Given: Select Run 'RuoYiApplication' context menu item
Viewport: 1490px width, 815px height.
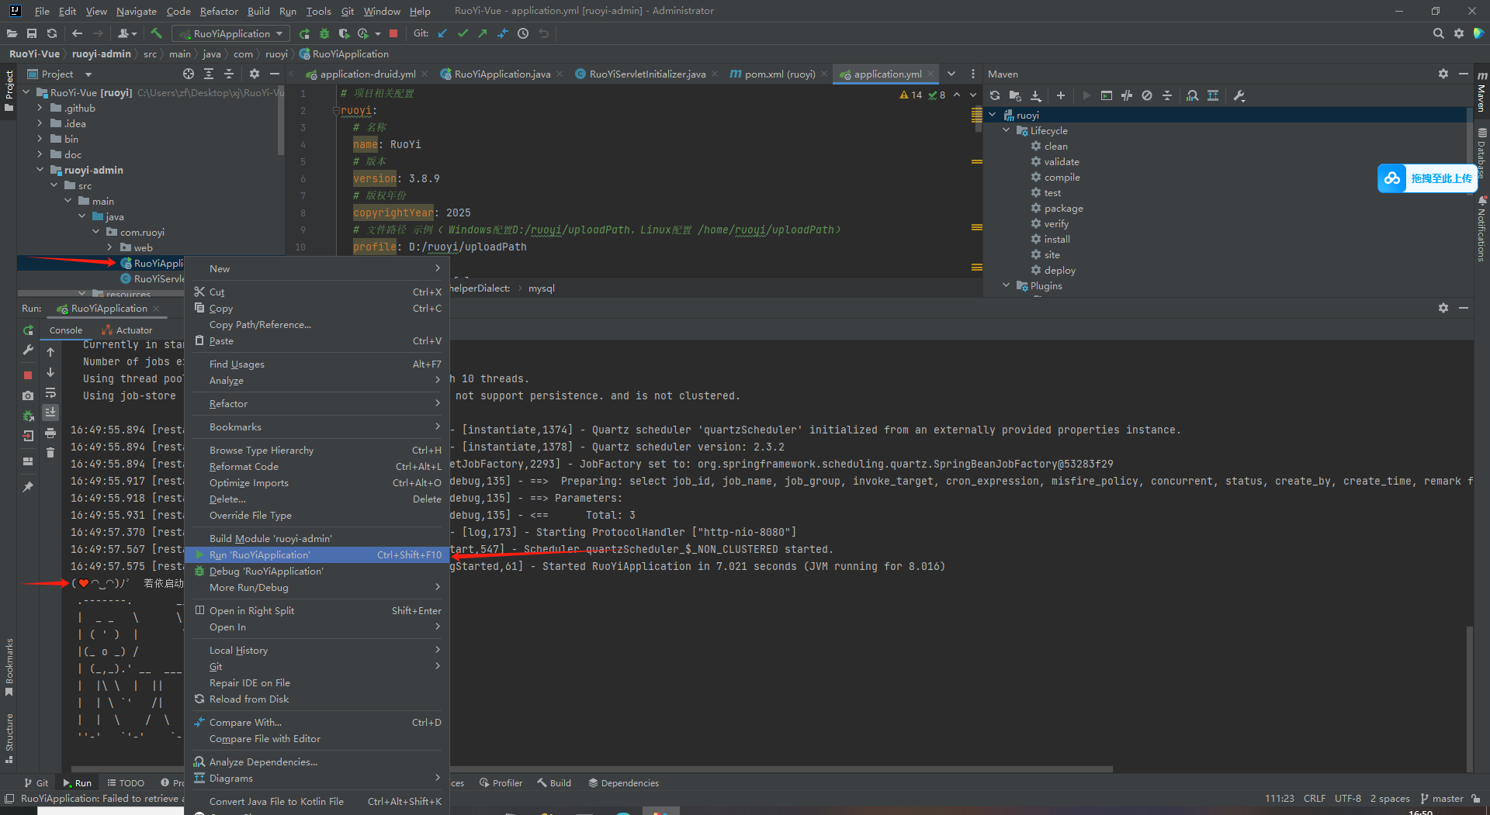Looking at the screenshot, I should [317, 554].
